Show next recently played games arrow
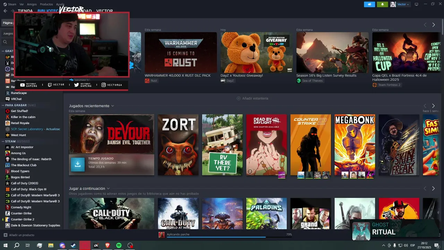The width and height of the screenshot is (444, 250). 433,106
